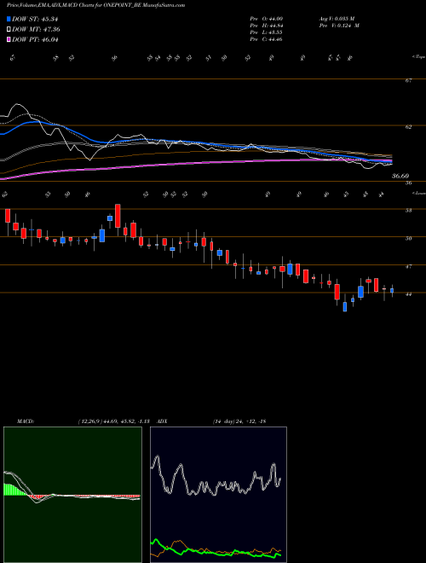Click the chart title mentioning ONEPOINT_BE MunafaSutra.com
Viewport: 426px width, 563px height.
(x=95, y=6)
